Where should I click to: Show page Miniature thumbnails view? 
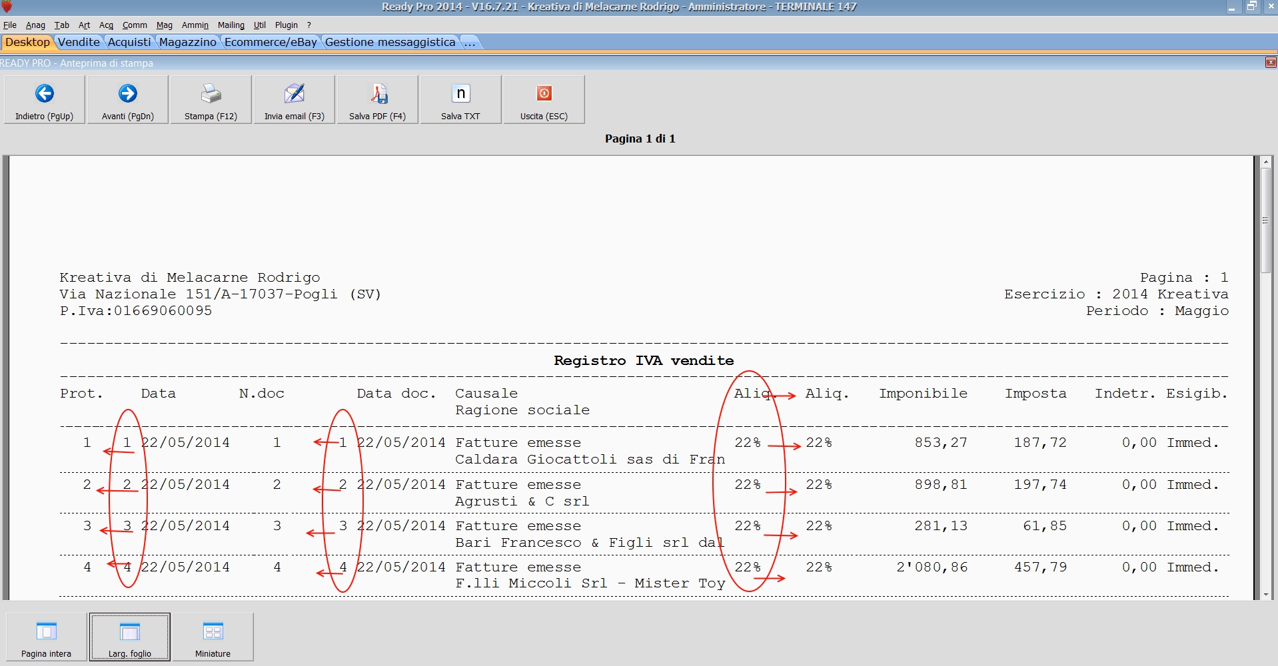pos(213,637)
